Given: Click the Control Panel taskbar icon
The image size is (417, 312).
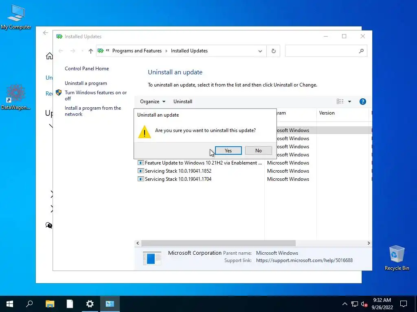Looking at the screenshot, I should [110, 304].
